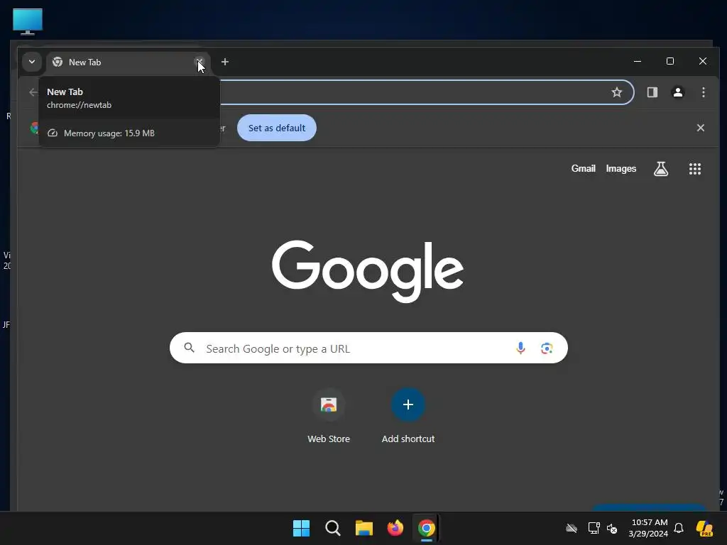Open the Gmail link

584,169
